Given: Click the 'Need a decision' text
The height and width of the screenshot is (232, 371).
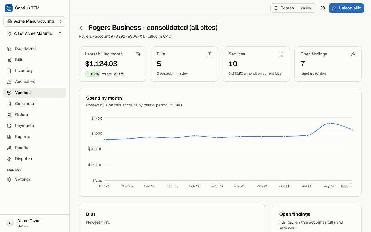Looking at the screenshot, I should (313, 74).
